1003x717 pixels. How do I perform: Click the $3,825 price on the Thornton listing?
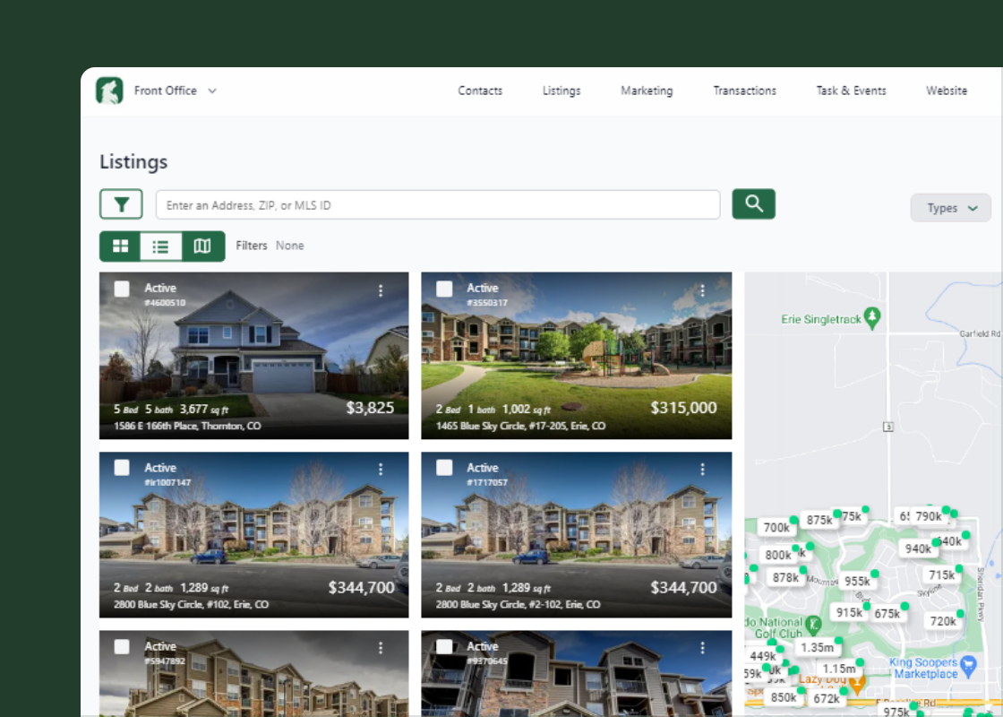pos(370,408)
